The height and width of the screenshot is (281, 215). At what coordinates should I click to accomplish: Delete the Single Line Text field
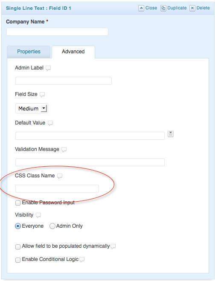(200, 8)
